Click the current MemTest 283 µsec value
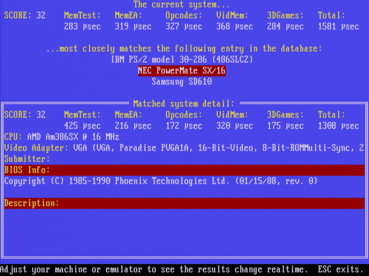This screenshot has width=369, height=276. (82, 26)
